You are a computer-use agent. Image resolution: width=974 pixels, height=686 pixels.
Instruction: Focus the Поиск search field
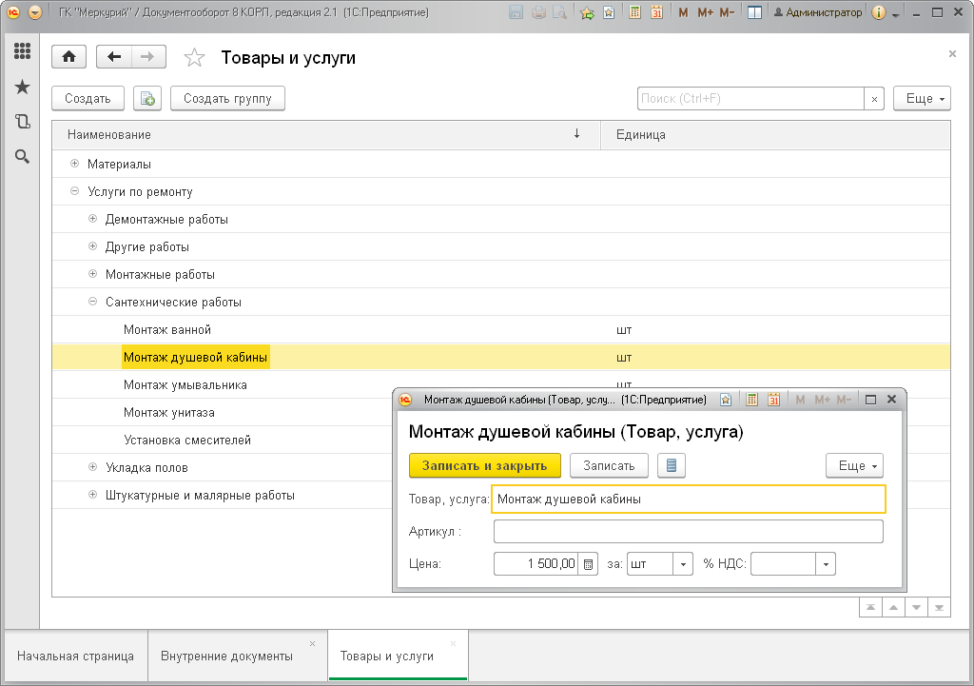click(750, 99)
